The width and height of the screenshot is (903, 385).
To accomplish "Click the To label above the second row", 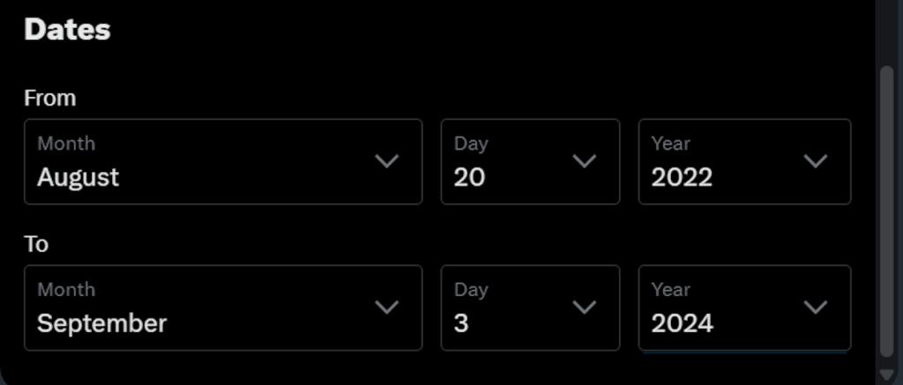I will 36,244.
